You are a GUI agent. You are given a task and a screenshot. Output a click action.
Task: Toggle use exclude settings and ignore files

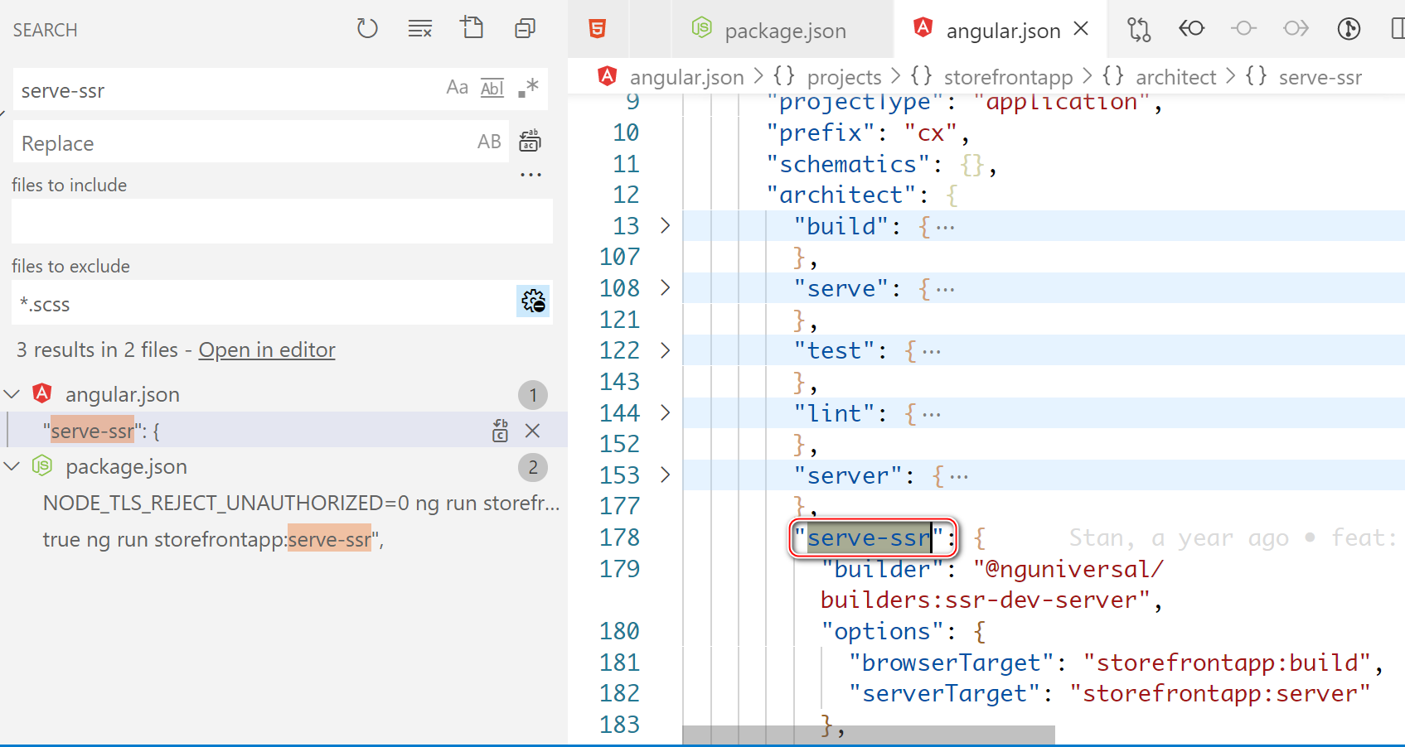(533, 301)
